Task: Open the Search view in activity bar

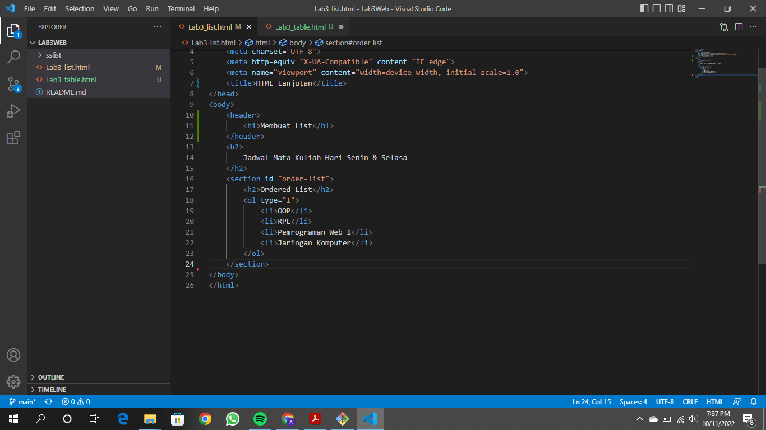Action: [13, 57]
